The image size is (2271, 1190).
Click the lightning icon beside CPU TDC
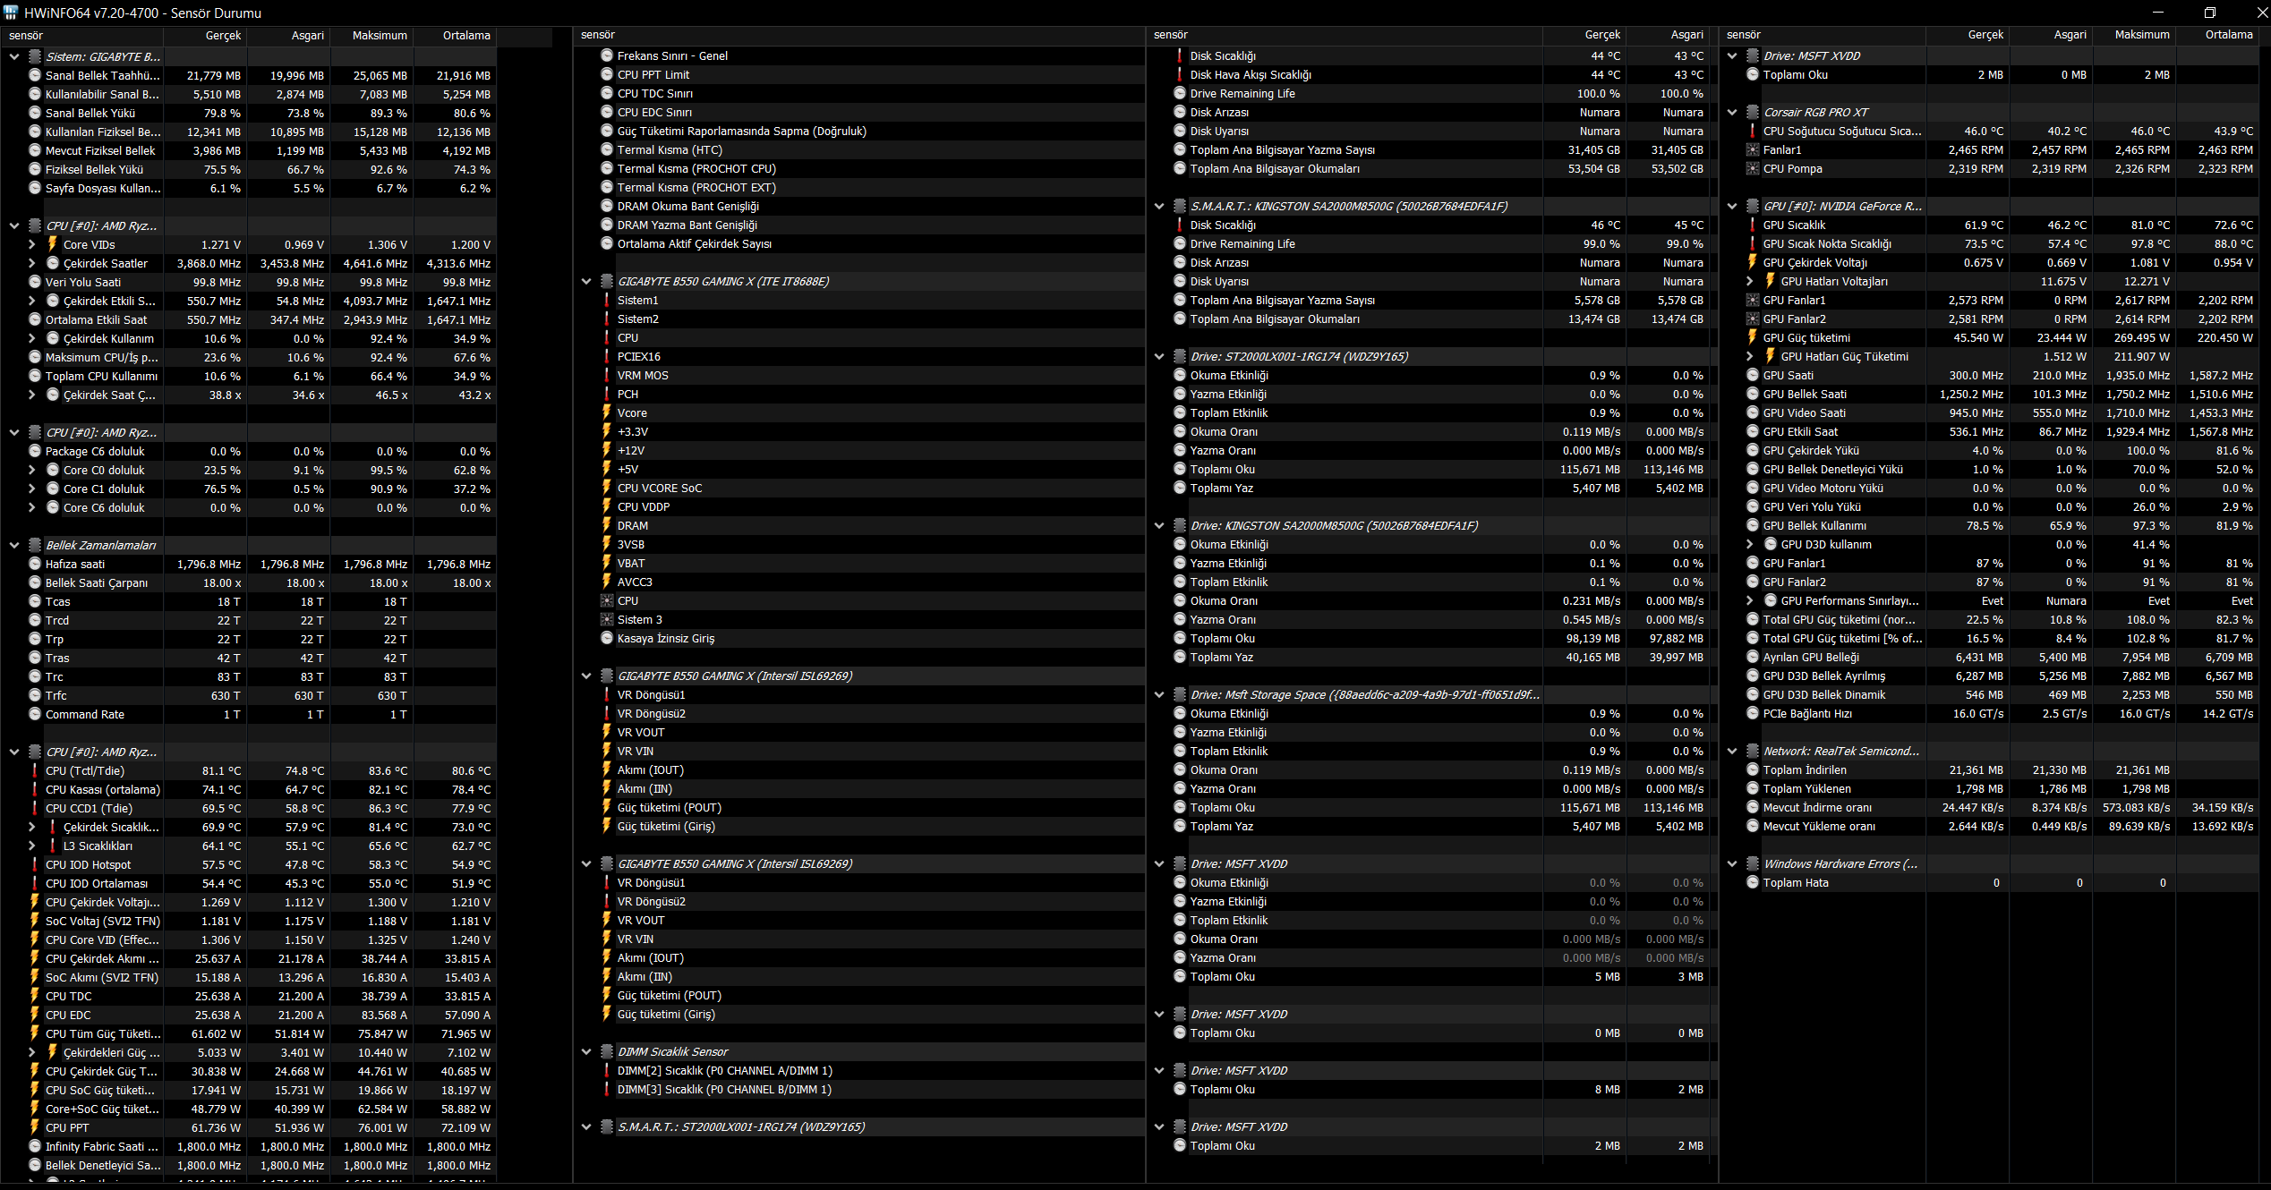(35, 996)
